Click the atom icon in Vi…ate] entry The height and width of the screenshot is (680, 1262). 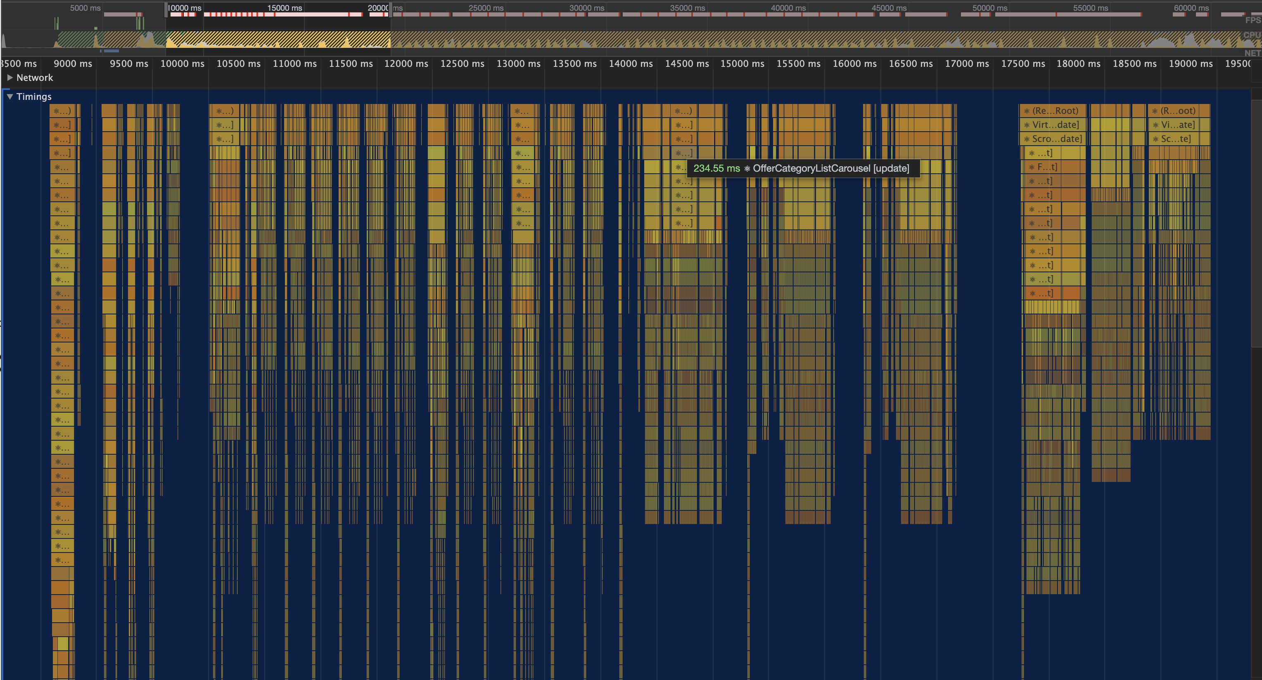point(1156,125)
